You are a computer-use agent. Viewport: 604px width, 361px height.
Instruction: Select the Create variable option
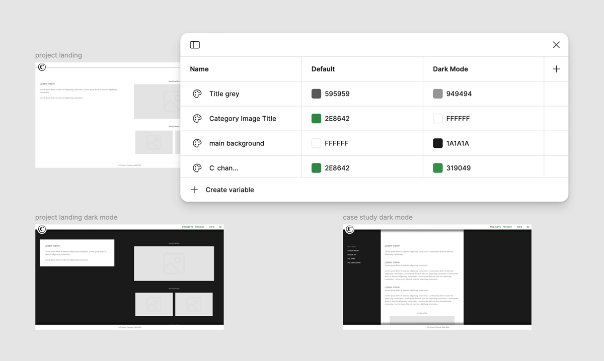[229, 190]
